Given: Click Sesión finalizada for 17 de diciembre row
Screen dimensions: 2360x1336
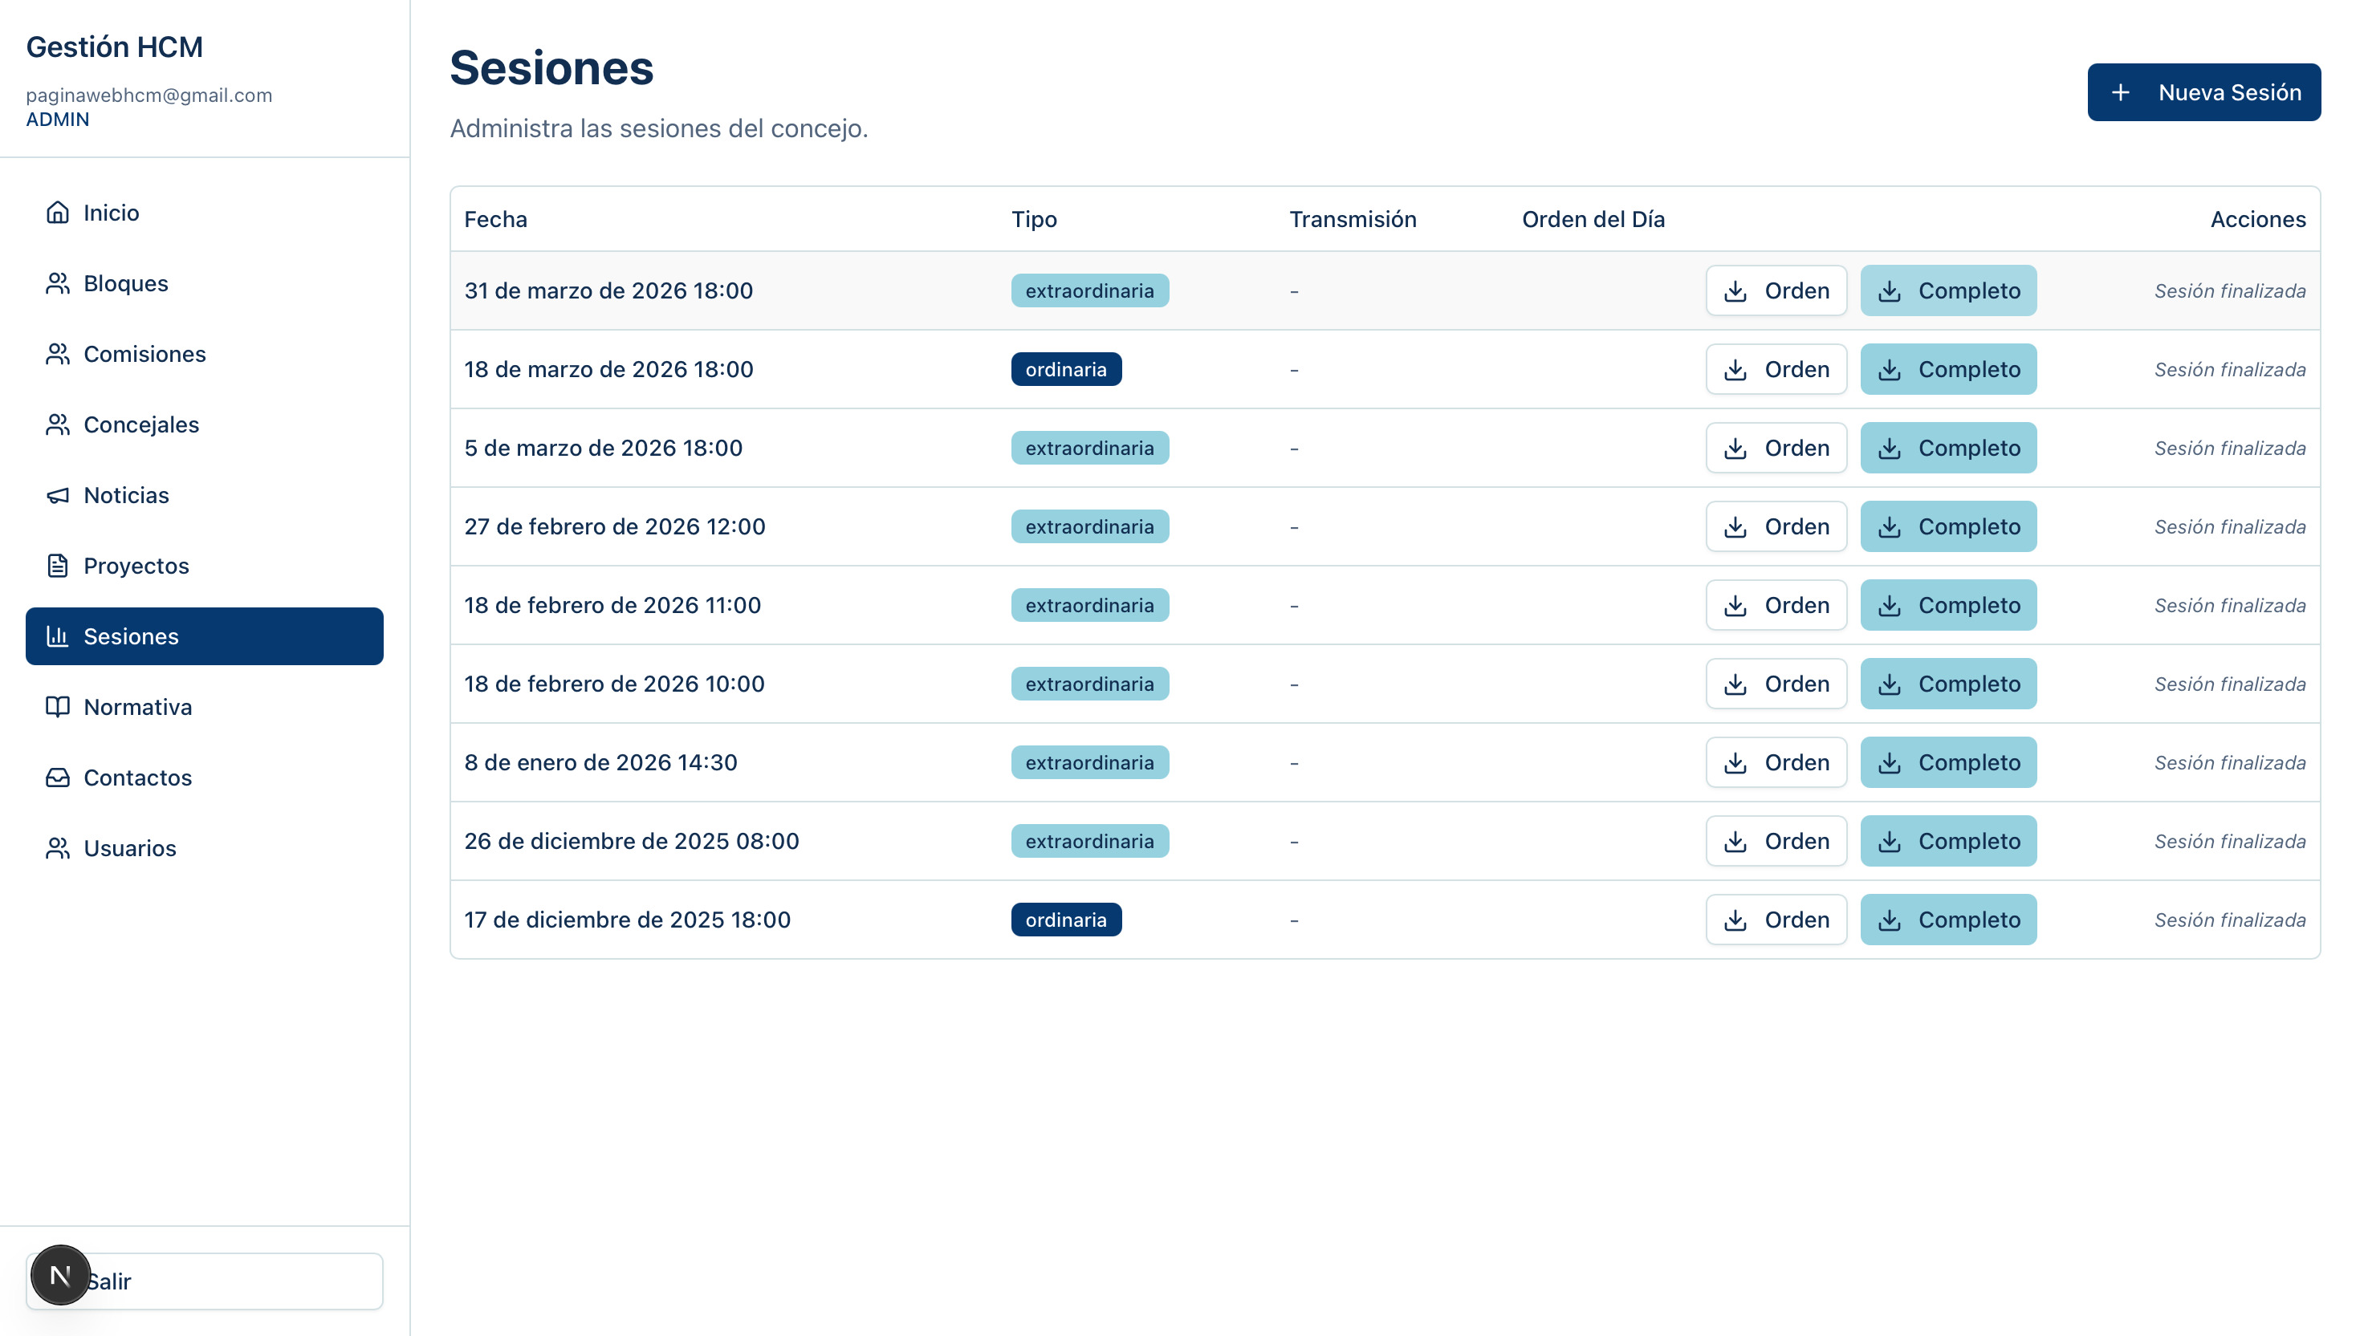Looking at the screenshot, I should click(x=2230, y=920).
